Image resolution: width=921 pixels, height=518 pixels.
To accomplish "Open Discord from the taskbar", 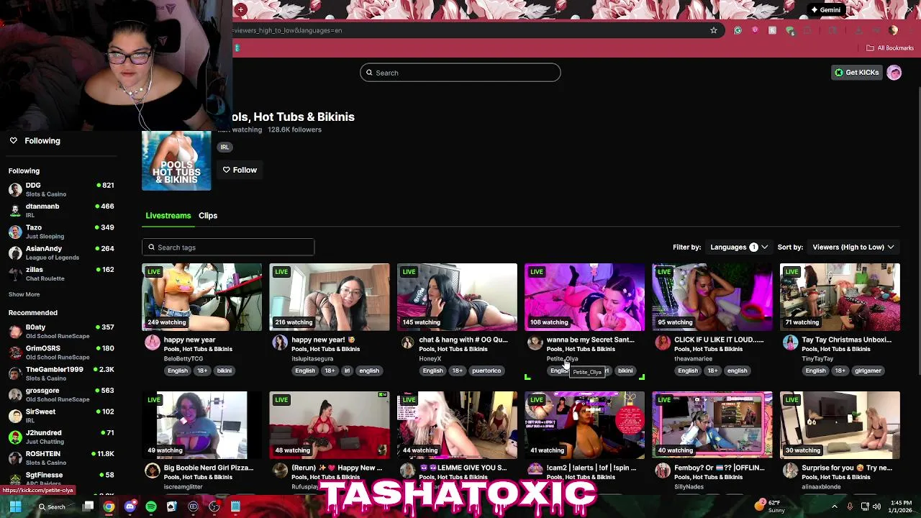I will [130, 506].
